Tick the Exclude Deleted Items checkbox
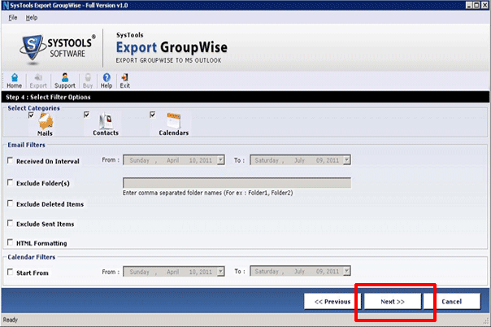Viewport: 491px width, 327px height. pyautogui.click(x=10, y=203)
